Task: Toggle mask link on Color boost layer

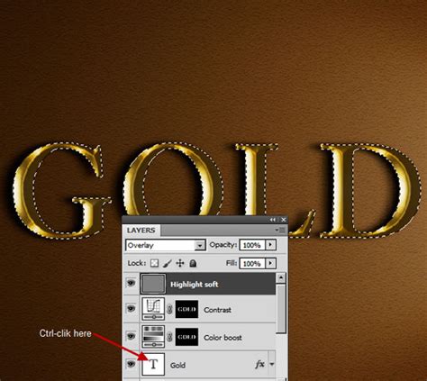Action: [169, 337]
